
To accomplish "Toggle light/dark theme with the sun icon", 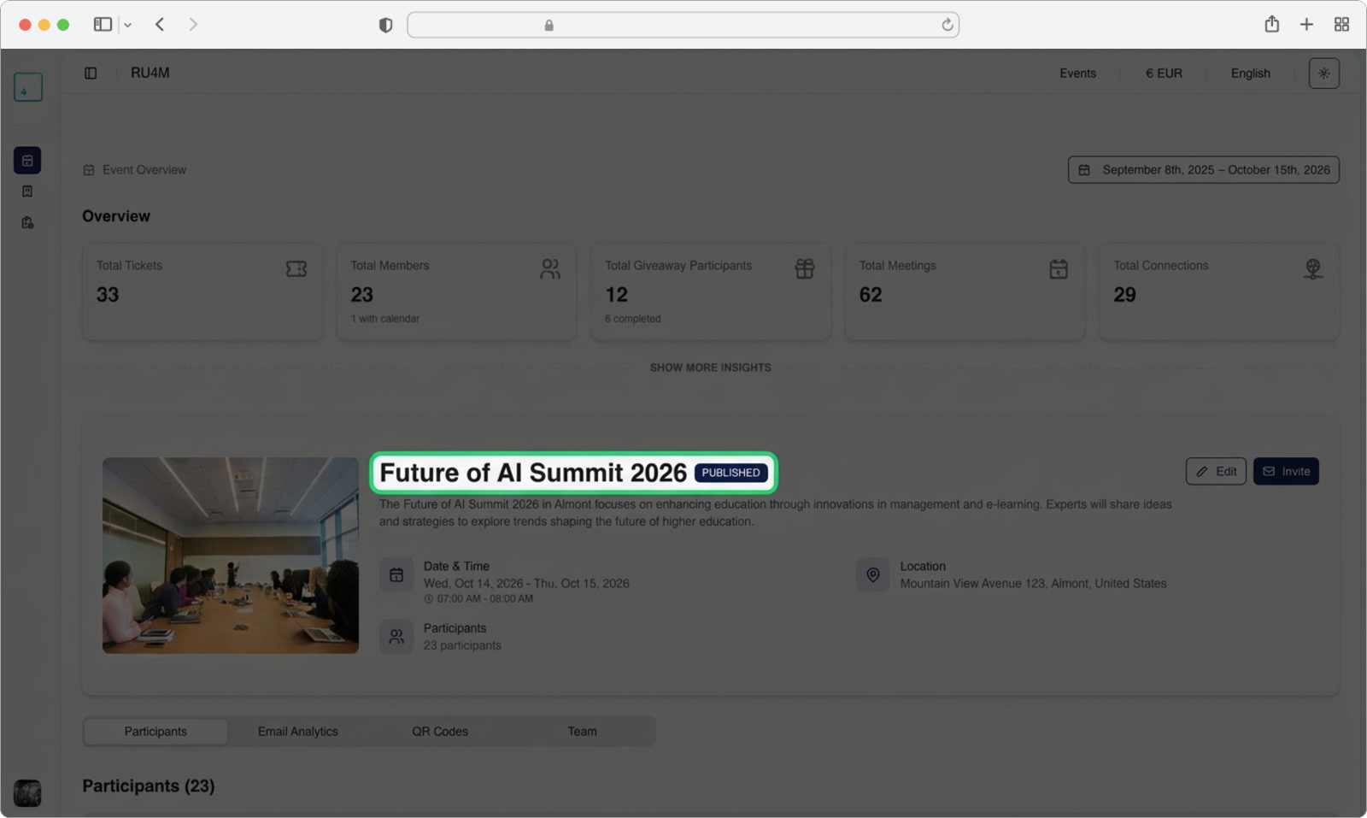I will pyautogui.click(x=1323, y=73).
